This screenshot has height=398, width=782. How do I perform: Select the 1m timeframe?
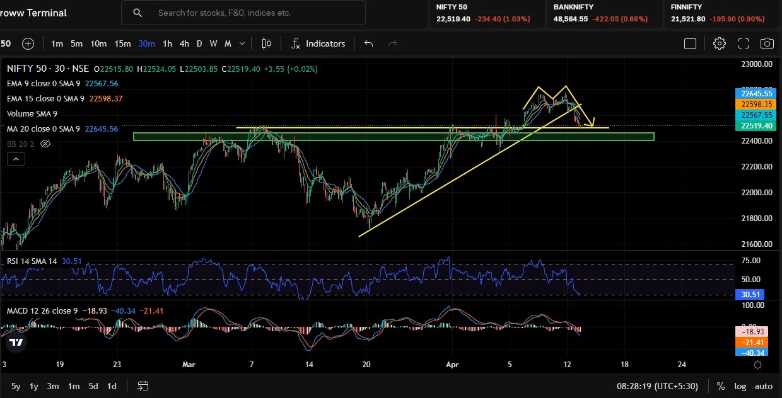pyautogui.click(x=57, y=43)
